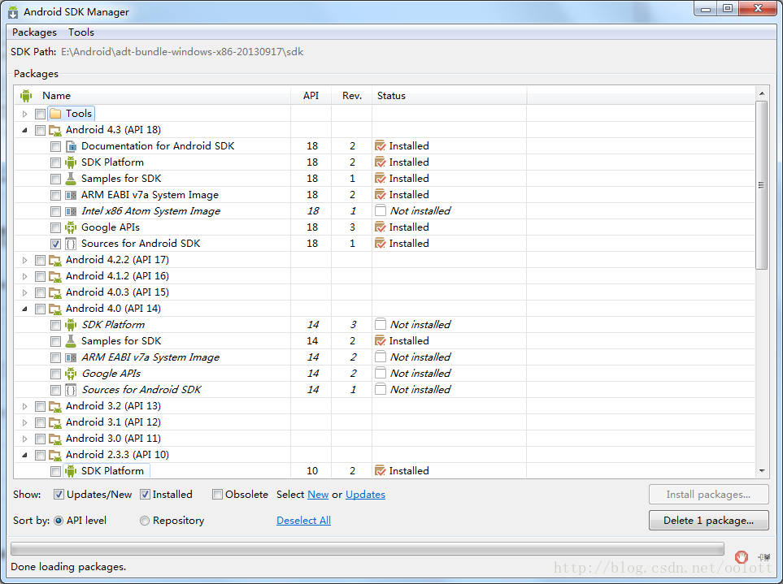Click the Rev. column header
This screenshot has width=783, height=584.
point(351,95)
